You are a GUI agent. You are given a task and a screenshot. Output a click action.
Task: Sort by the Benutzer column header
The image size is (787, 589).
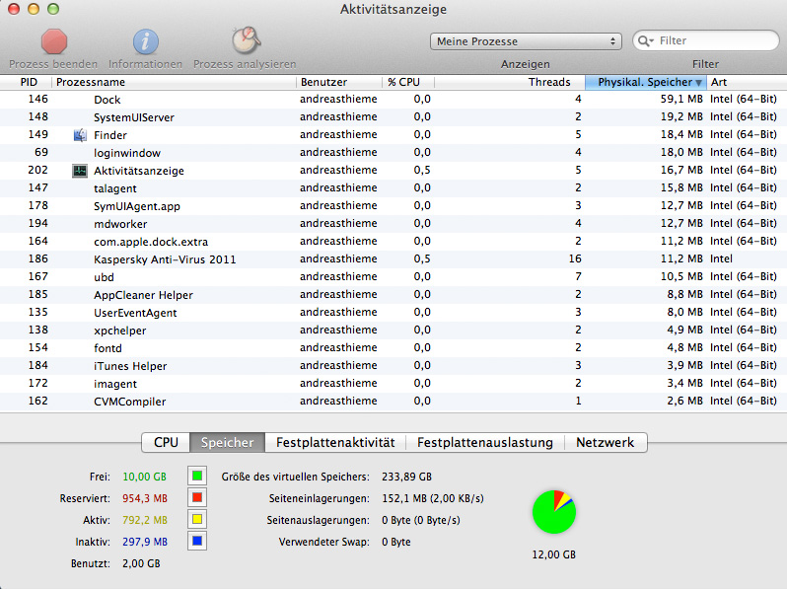click(339, 82)
